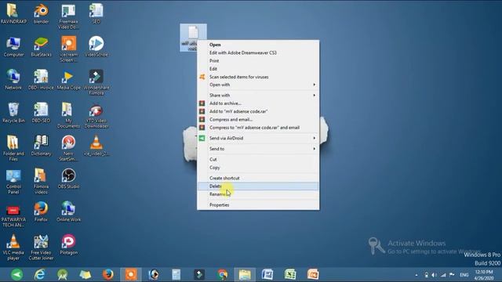The height and width of the screenshot is (282, 502).
Task: Select the Firefox desktop shortcut
Action: point(41,211)
